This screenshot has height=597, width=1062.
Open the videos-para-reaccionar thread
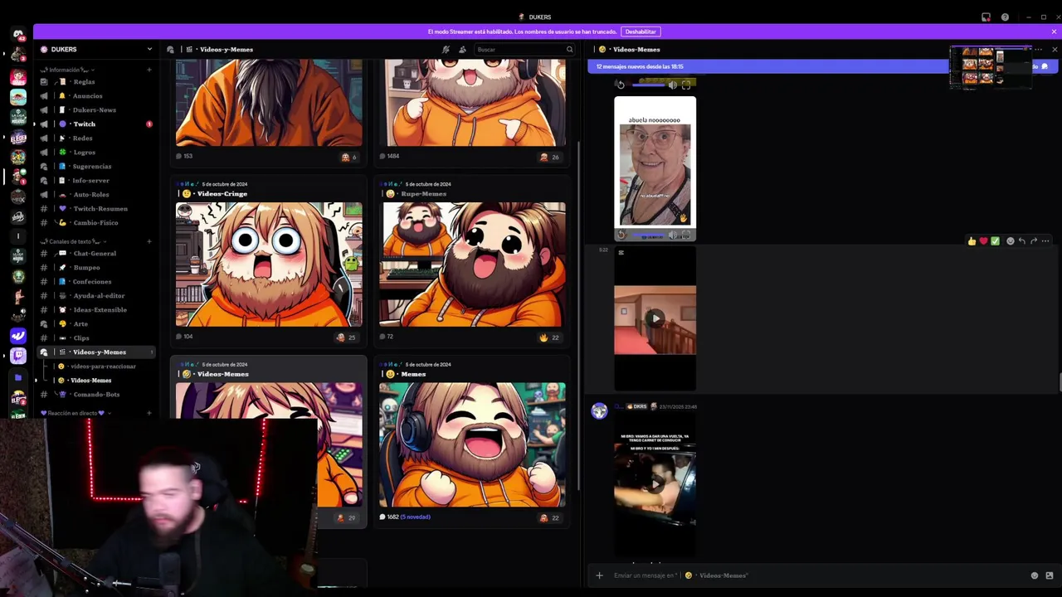coord(103,366)
